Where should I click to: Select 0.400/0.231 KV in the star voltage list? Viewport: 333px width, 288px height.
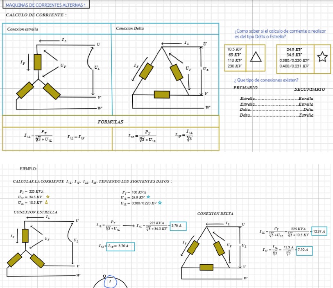(x=294, y=66)
